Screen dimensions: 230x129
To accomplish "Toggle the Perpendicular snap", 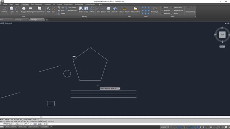I will [178, 10].
